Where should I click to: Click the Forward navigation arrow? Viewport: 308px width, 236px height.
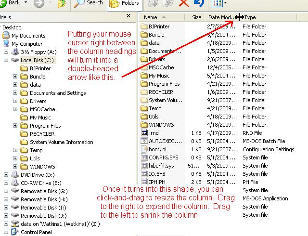[39, 3]
